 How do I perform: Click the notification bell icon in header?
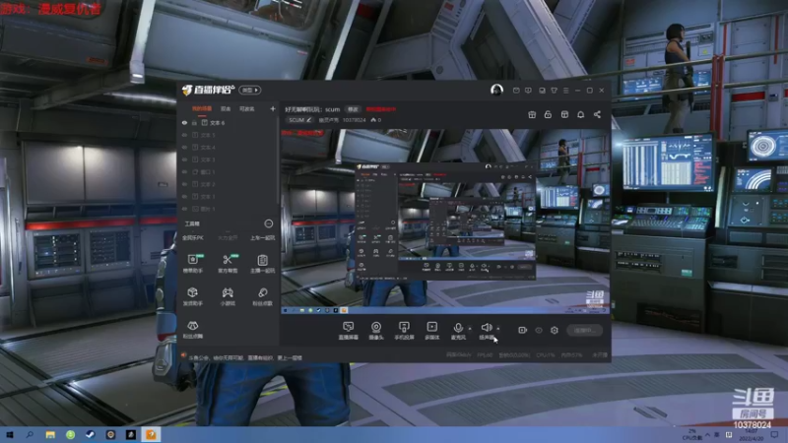[580, 114]
